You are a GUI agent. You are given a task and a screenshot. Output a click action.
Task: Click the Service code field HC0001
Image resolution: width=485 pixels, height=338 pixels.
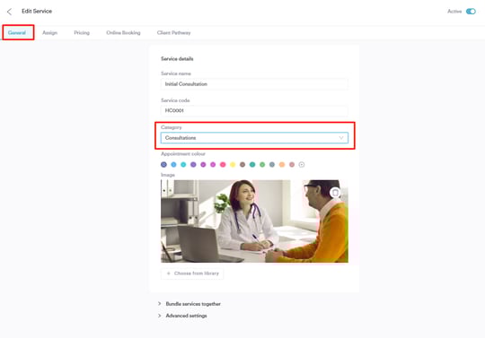click(x=254, y=110)
